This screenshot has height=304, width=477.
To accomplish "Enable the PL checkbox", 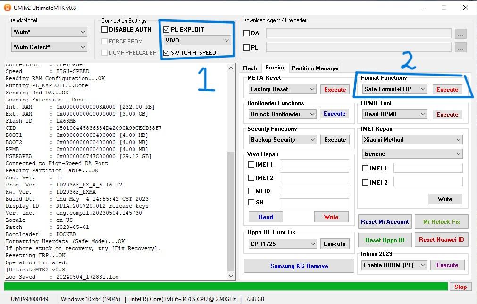I will click(246, 48).
